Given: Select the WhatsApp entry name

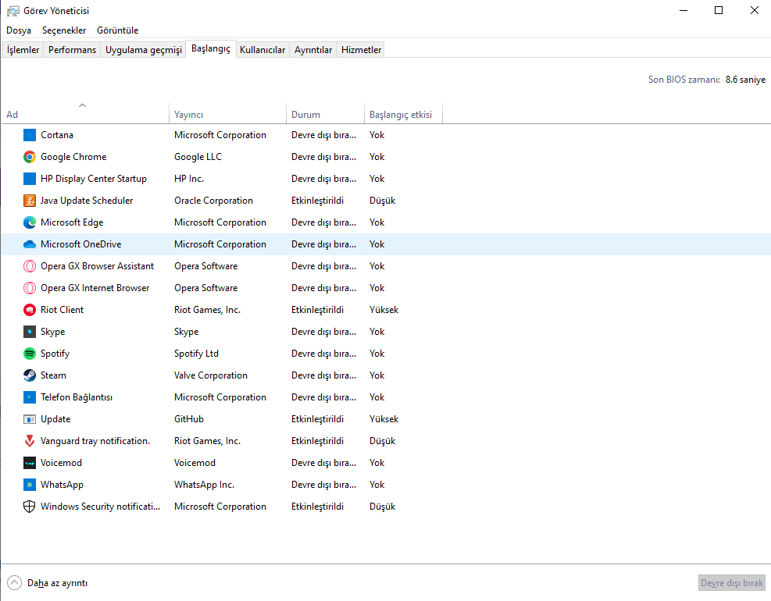Looking at the screenshot, I should (x=62, y=485).
